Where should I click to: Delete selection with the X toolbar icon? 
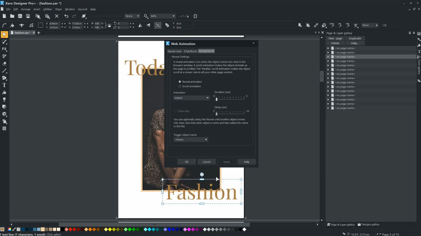tap(57, 16)
